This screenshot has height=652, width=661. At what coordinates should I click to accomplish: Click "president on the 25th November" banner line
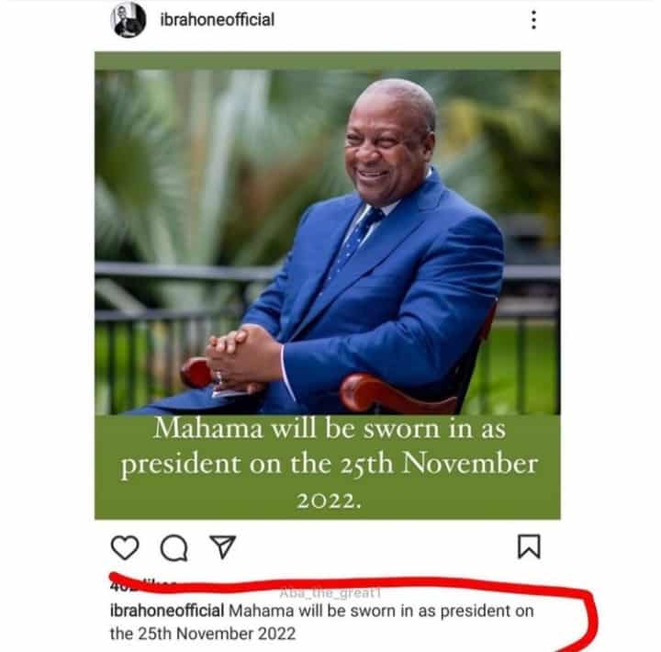330,465
